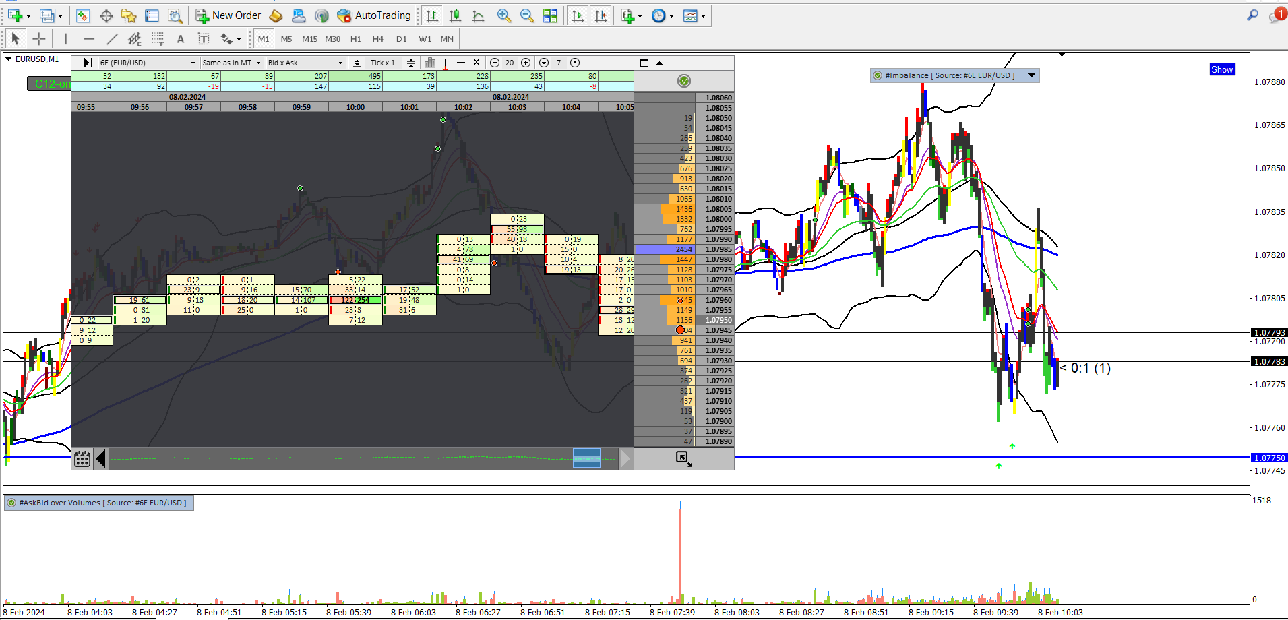Toggle the AutoTrading button
The image size is (1288, 620).
click(374, 15)
